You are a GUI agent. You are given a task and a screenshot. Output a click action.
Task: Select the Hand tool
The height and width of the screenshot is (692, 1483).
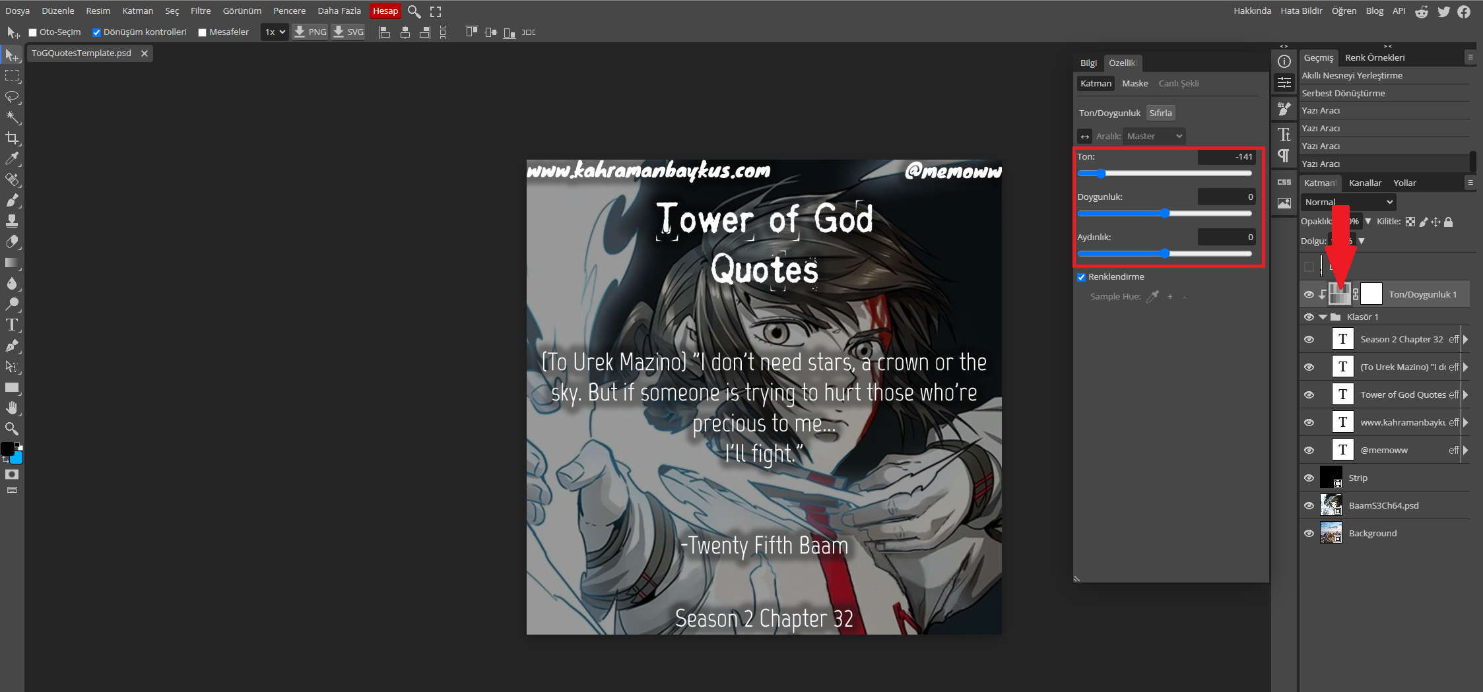click(12, 408)
